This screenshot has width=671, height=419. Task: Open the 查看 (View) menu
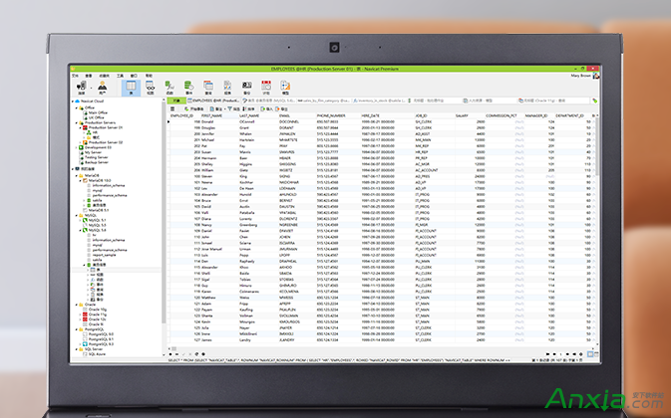point(89,76)
